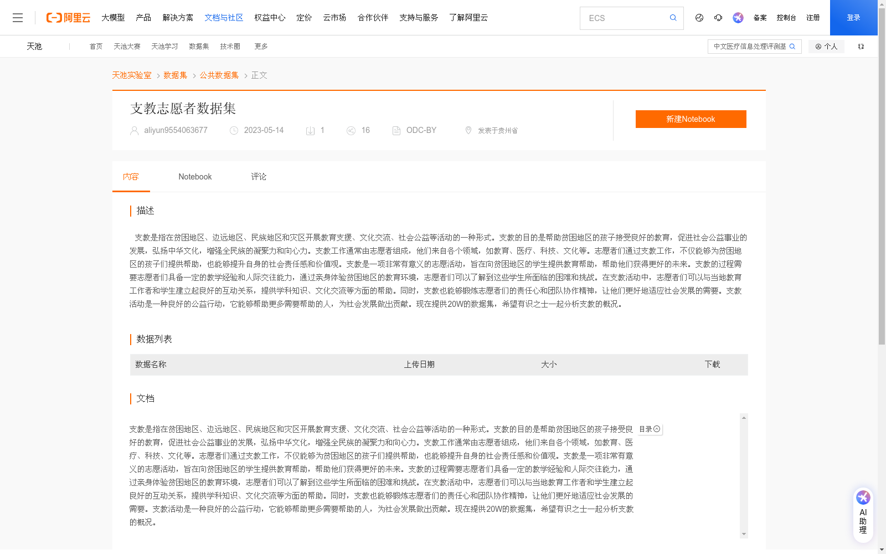This screenshot has height=554, width=886.
Task: Click the fullscreen expand icon
Action: click(861, 47)
